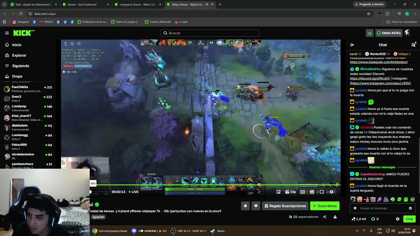Focus the Buscar search field
Viewport: 420px width, 236px height.
click(x=210, y=33)
